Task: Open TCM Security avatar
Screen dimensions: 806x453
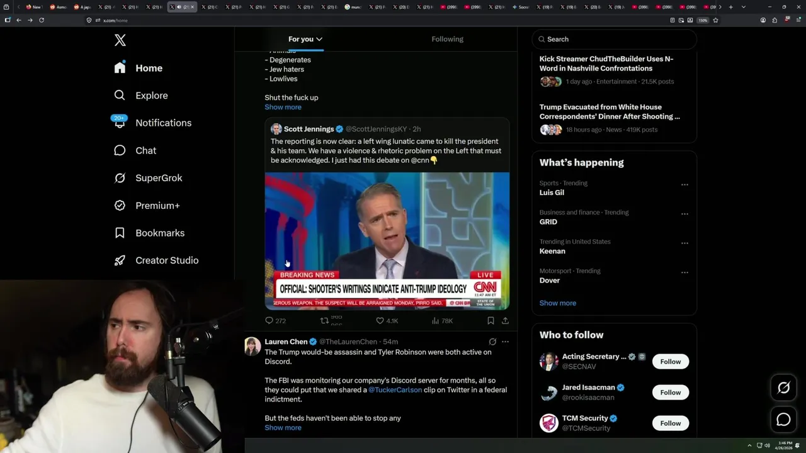Action: tap(549, 423)
